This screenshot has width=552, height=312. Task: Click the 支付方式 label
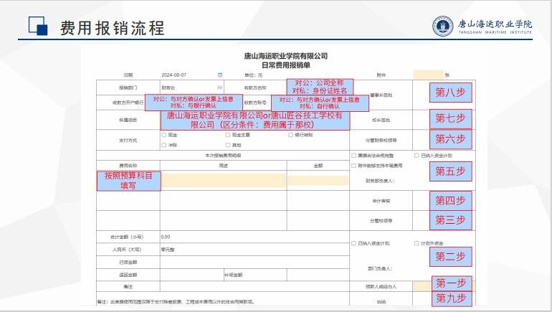(128, 141)
